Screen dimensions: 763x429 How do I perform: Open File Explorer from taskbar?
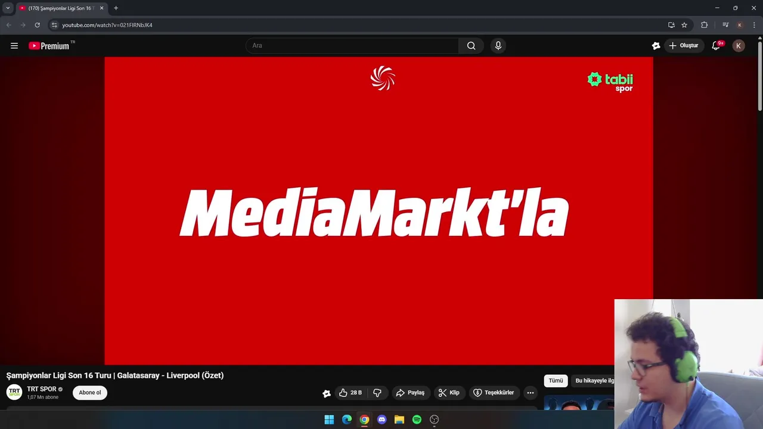point(399,419)
